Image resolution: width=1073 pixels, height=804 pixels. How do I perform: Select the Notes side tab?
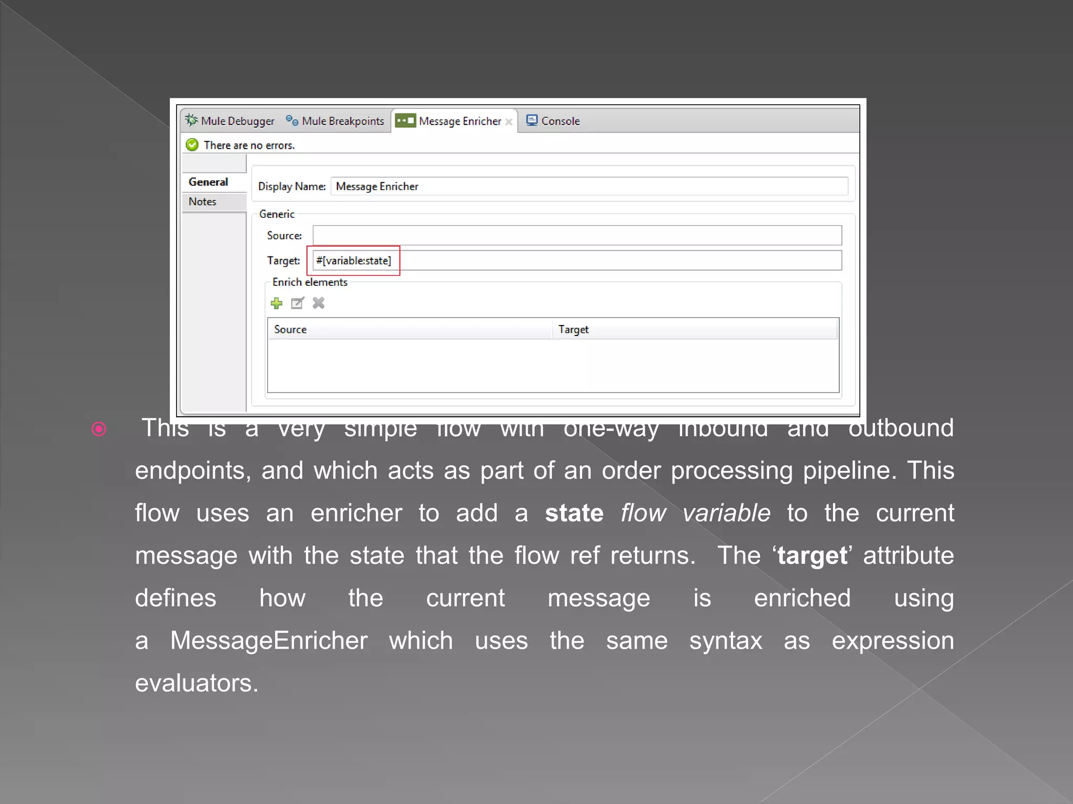click(203, 202)
